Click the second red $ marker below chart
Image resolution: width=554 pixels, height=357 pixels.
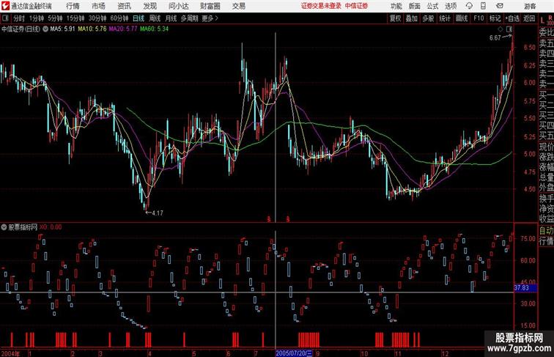coord(288,219)
